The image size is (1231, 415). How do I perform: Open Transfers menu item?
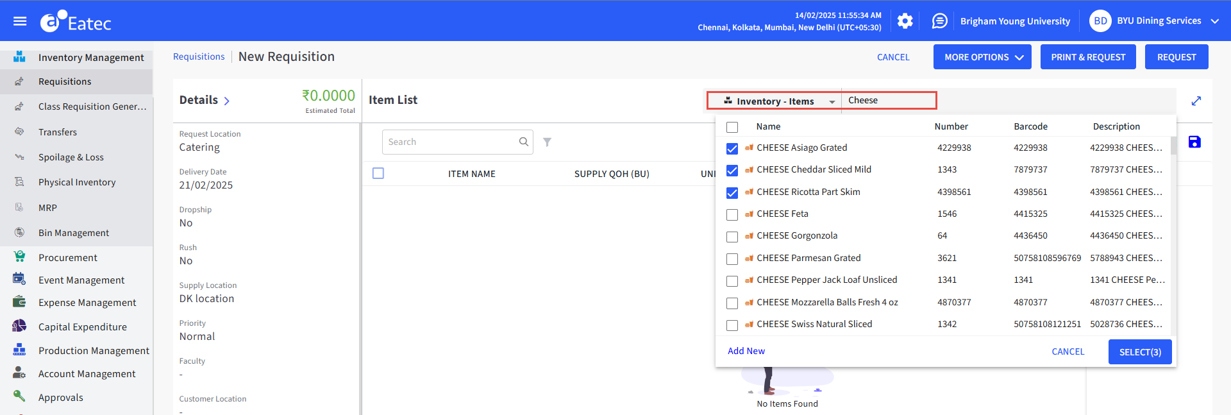click(x=58, y=131)
